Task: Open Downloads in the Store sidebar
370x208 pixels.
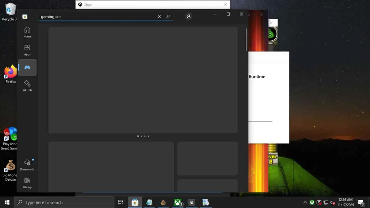Action: (x=27, y=165)
